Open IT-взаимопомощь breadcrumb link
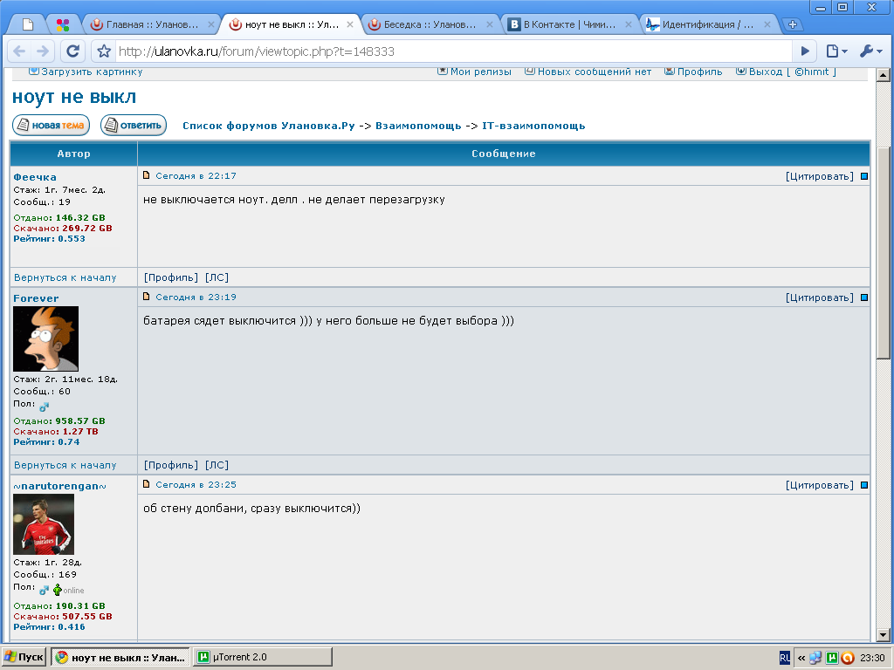 [x=533, y=126]
